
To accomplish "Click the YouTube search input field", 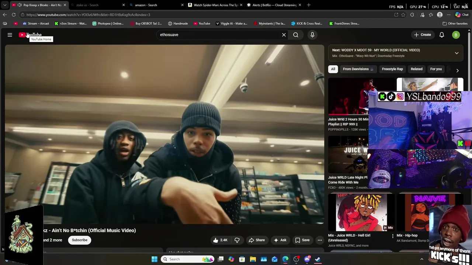I will point(218,35).
